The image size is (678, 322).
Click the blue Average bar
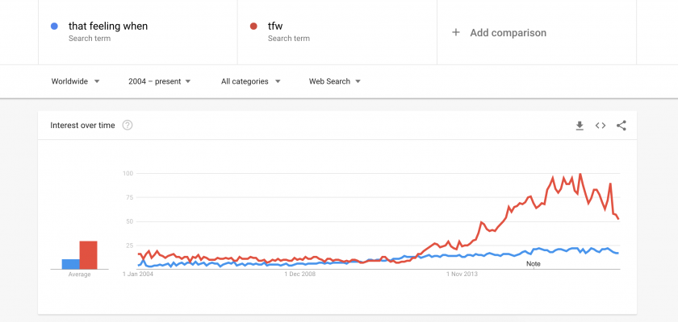click(70, 263)
